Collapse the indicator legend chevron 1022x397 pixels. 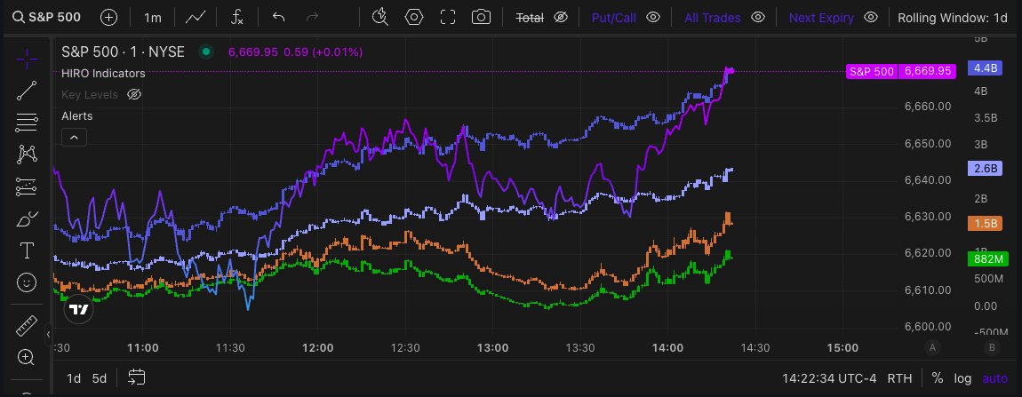75,137
